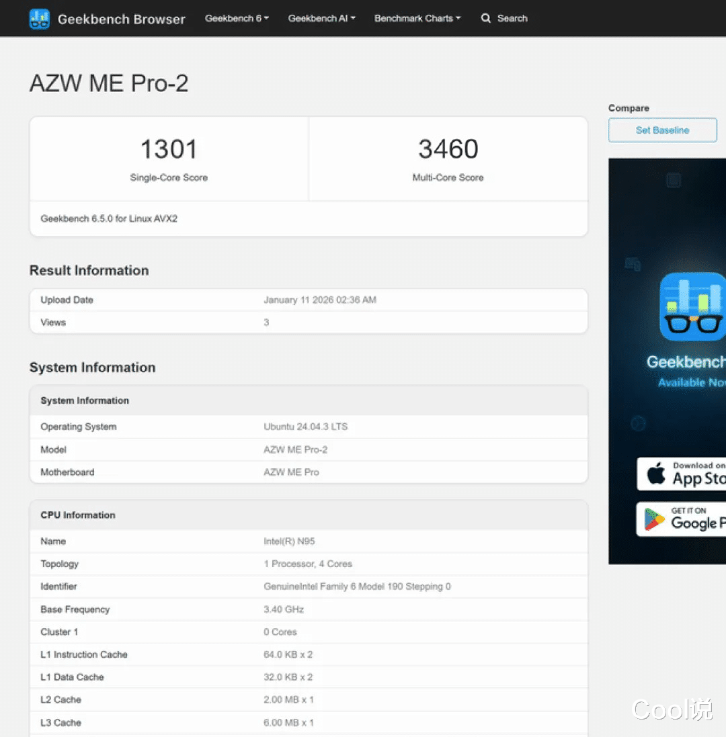Click the CPU name Intel(R) N95

(x=289, y=541)
